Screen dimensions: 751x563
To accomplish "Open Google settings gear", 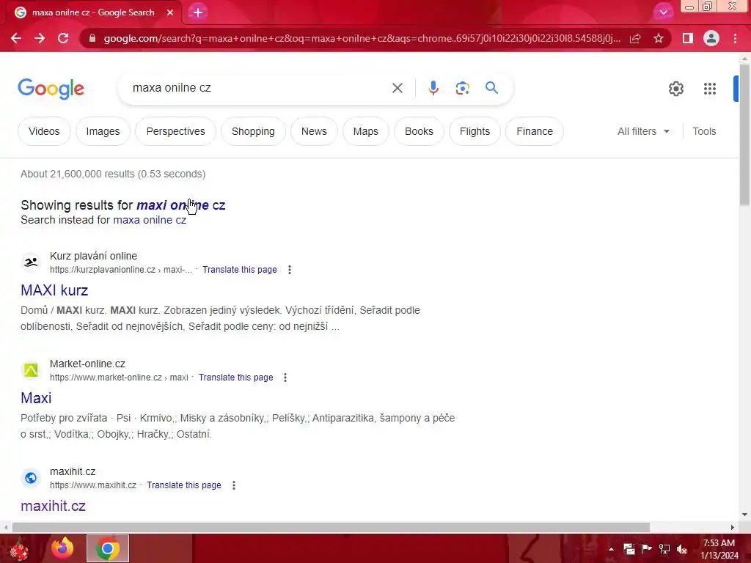I will click(675, 89).
